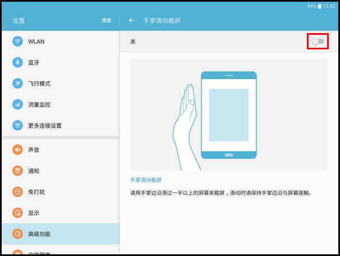Tap the airplane icon for 飞行模式

(x=17, y=83)
